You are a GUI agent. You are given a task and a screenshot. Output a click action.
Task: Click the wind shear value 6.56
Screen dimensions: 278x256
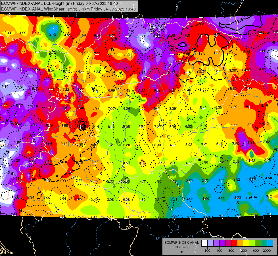click(97, 36)
